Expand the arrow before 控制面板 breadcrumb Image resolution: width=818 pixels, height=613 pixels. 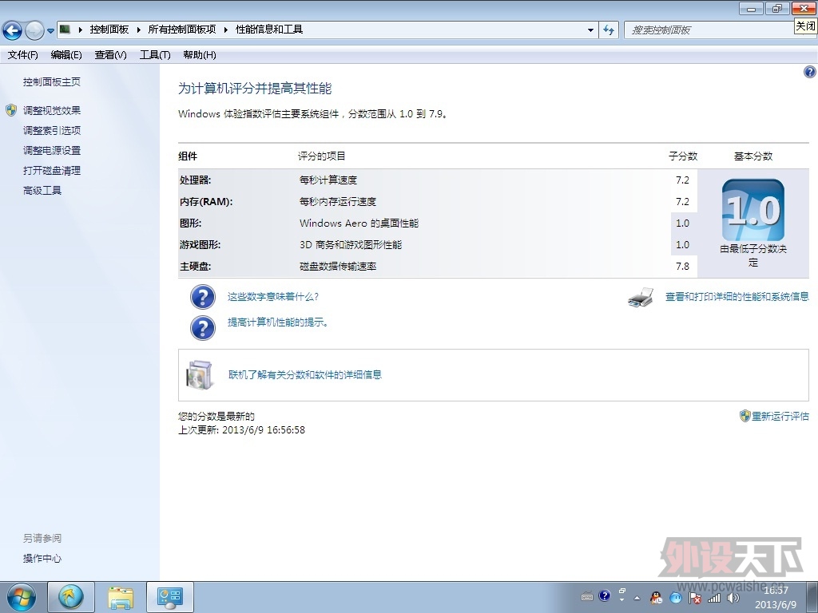81,30
